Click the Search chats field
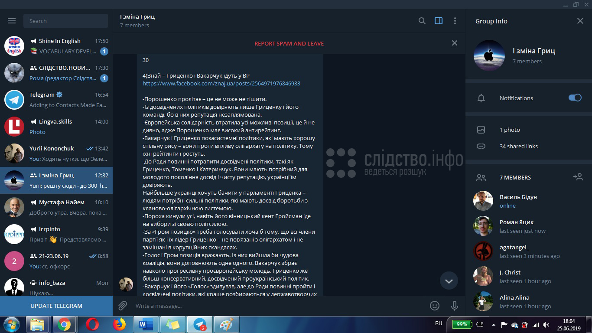Viewport: 592px width, 333px height. click(66, 21)
